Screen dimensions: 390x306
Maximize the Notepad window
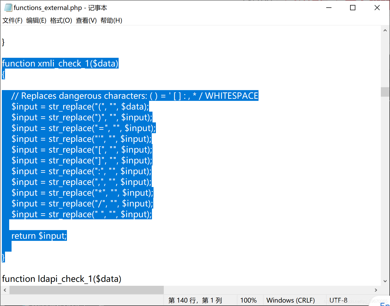click(x=353, y=8)
